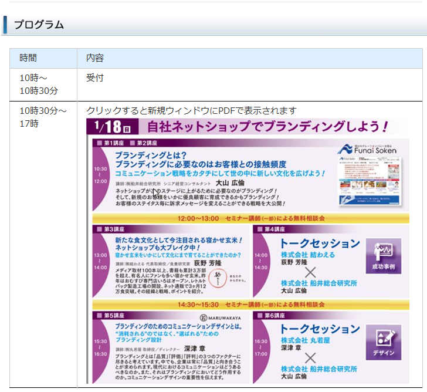Click the red circular 結わえる seal logo
Image resolution: width=427 pixels, height=392 pixels.
pos(217,278)
